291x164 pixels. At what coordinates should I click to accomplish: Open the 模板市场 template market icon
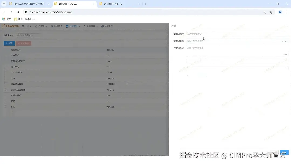pyautogui.click(x=36, y=26)
